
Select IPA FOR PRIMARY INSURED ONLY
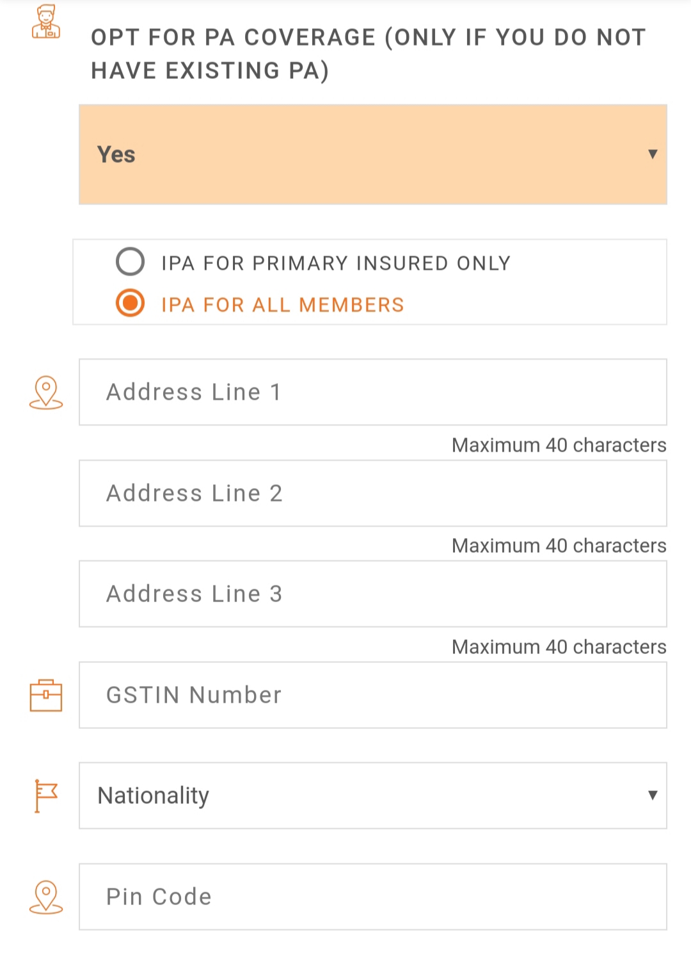(131, 262)
